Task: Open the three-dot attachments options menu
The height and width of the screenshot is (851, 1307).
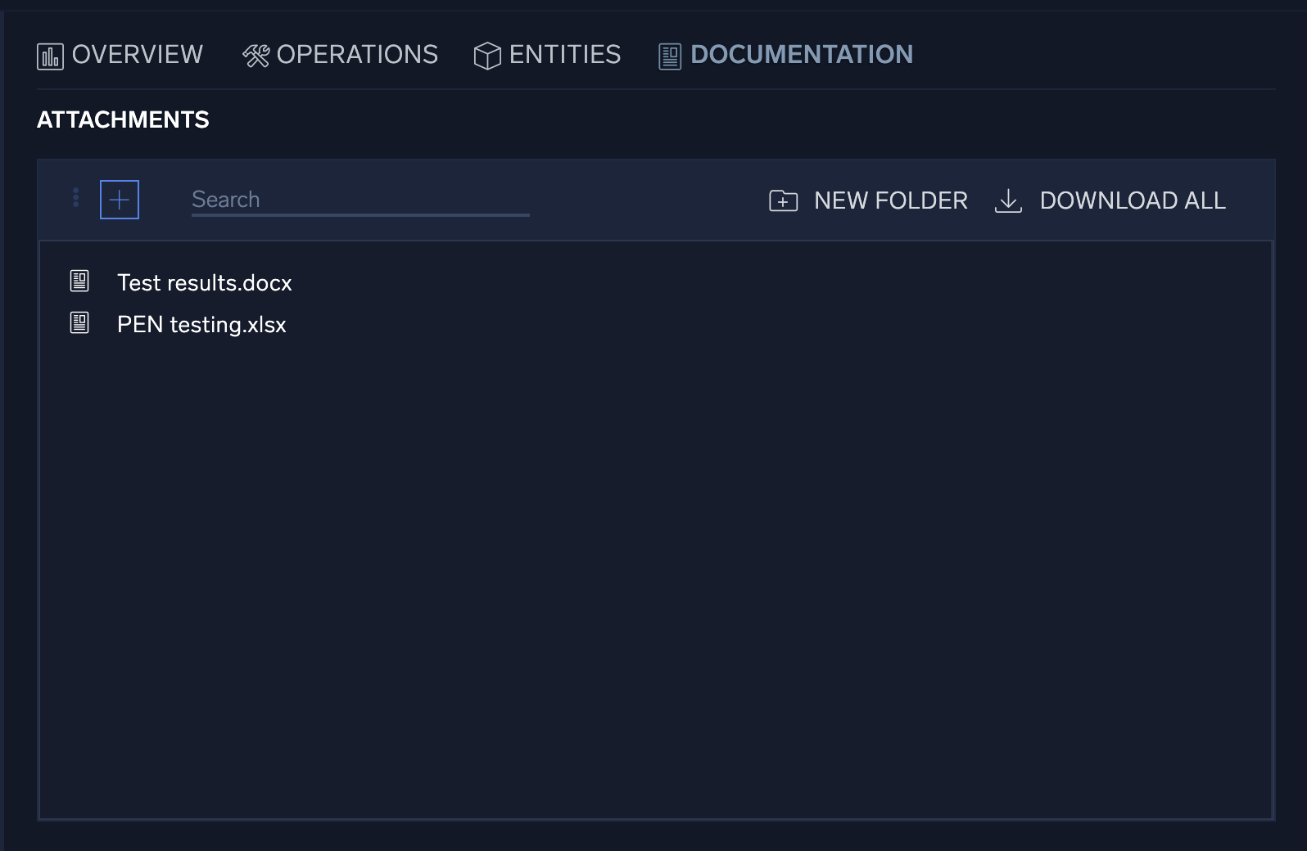Action: coord(75,198)
